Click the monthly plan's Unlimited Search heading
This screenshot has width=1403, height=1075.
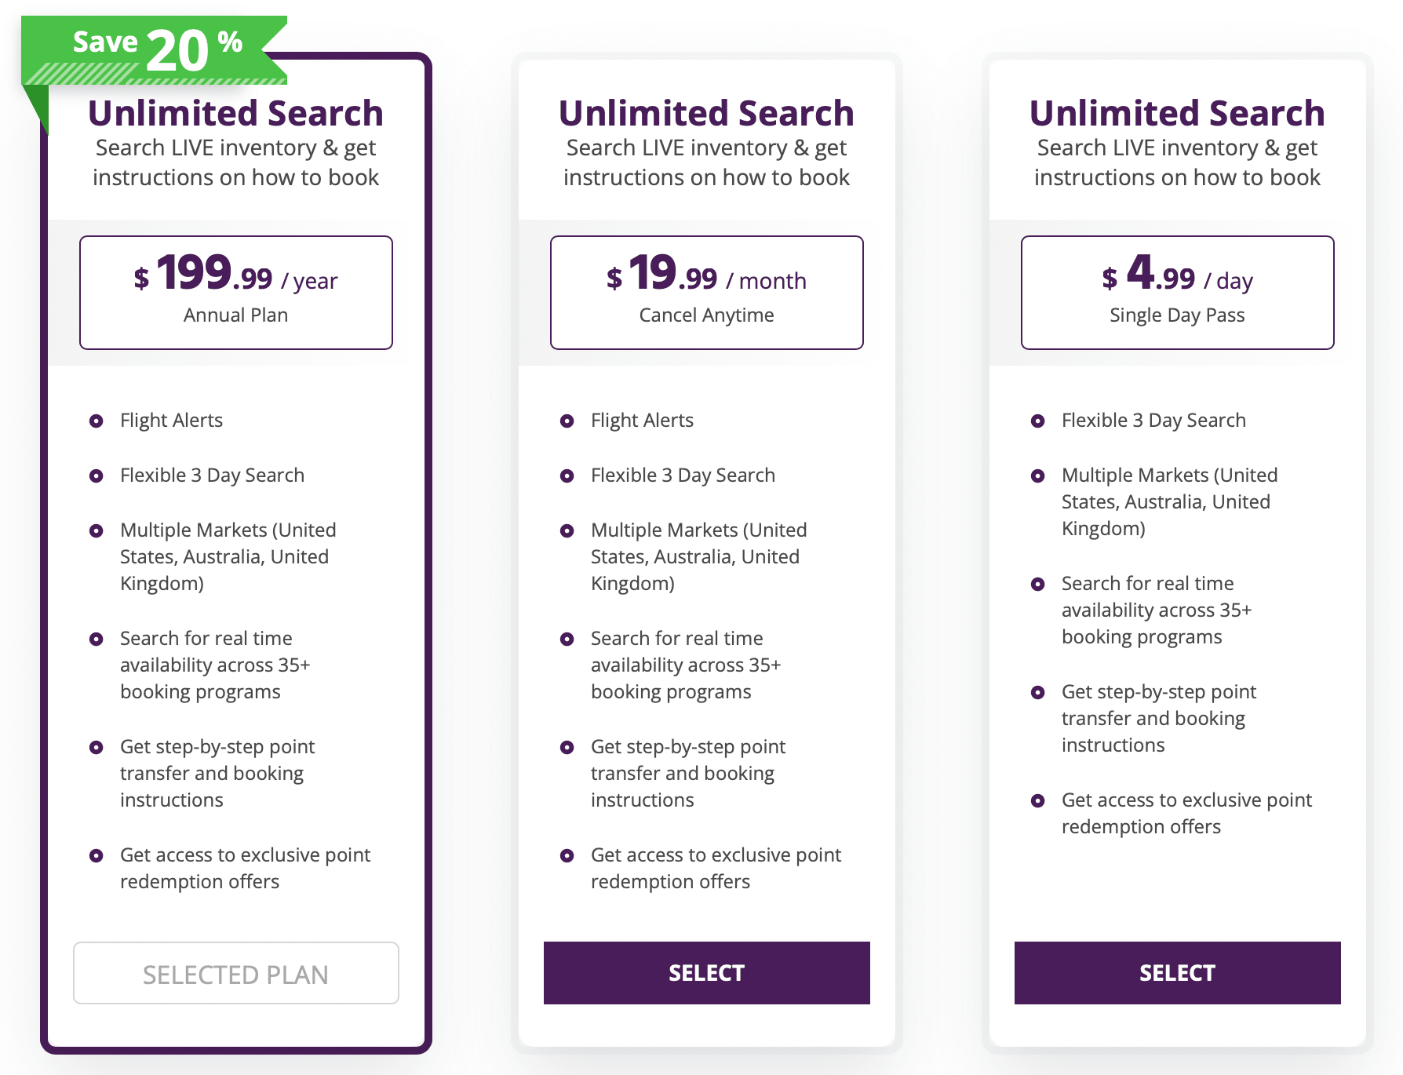(x=707, y=114)
